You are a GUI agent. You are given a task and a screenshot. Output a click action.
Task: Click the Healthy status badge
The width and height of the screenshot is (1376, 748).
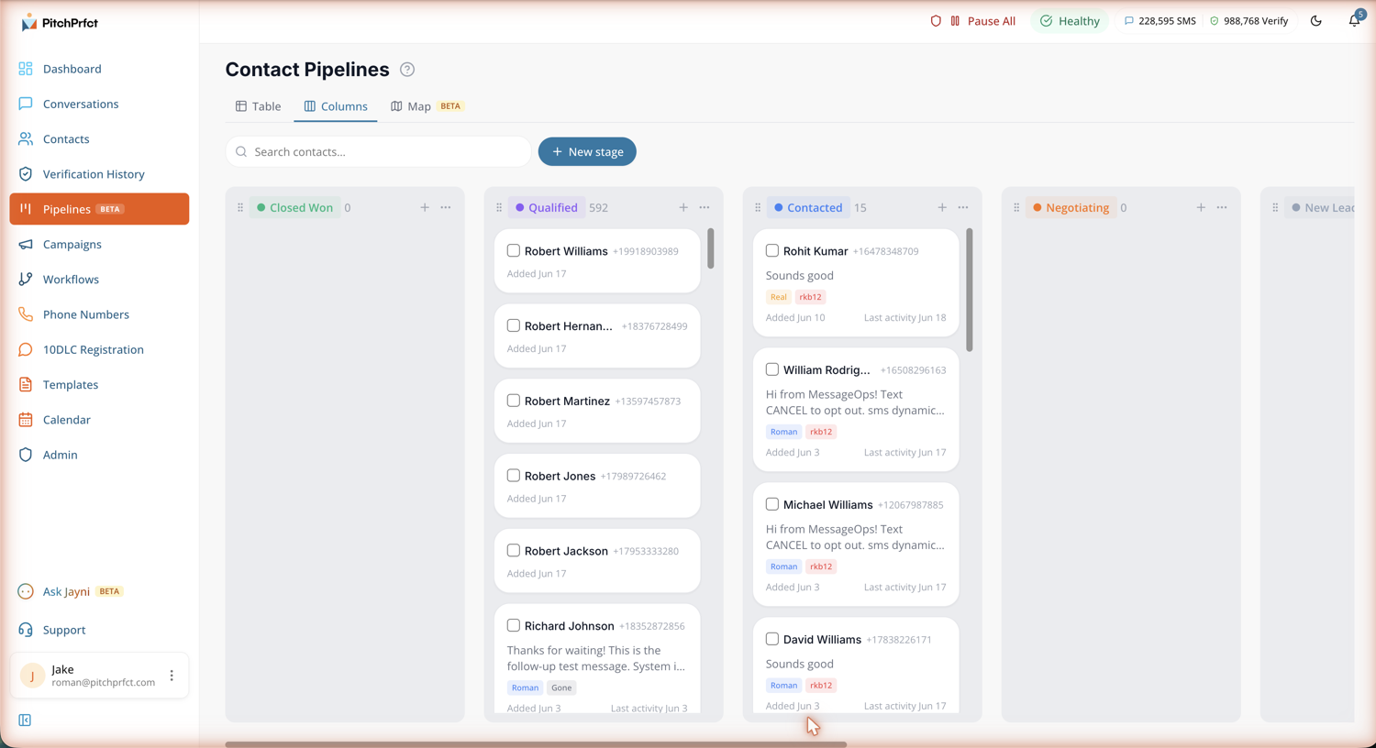1070,21
